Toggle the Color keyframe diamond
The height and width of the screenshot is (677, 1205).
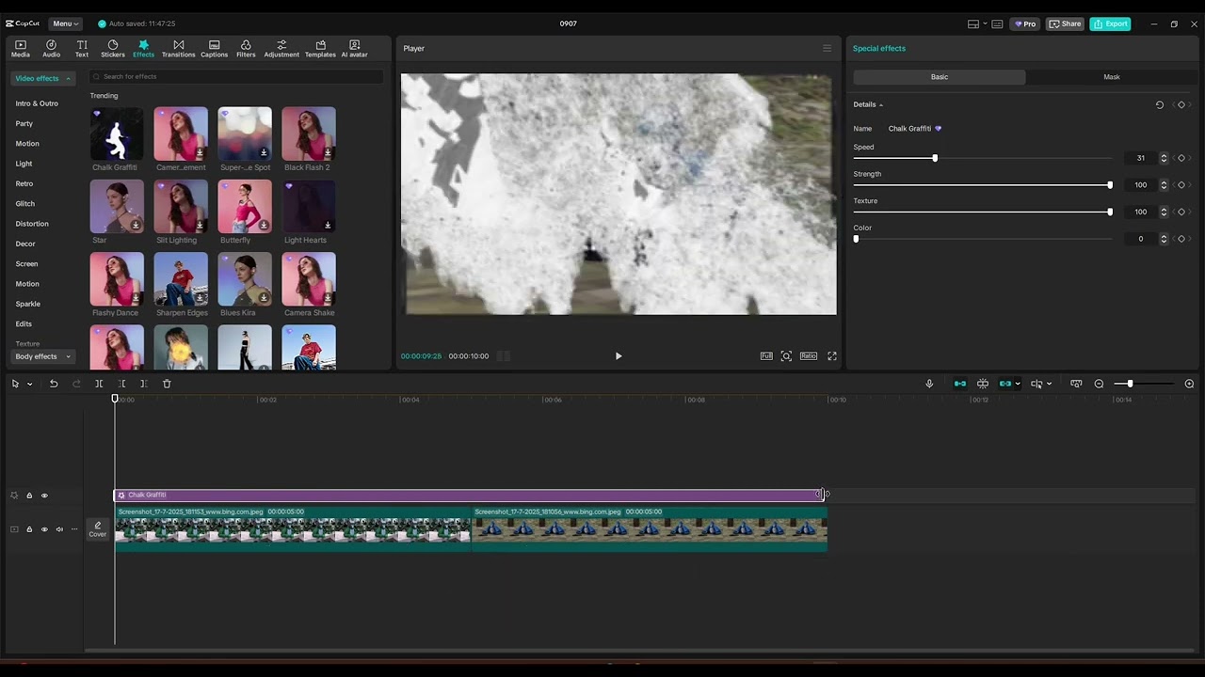click(x=1181, y=239)
